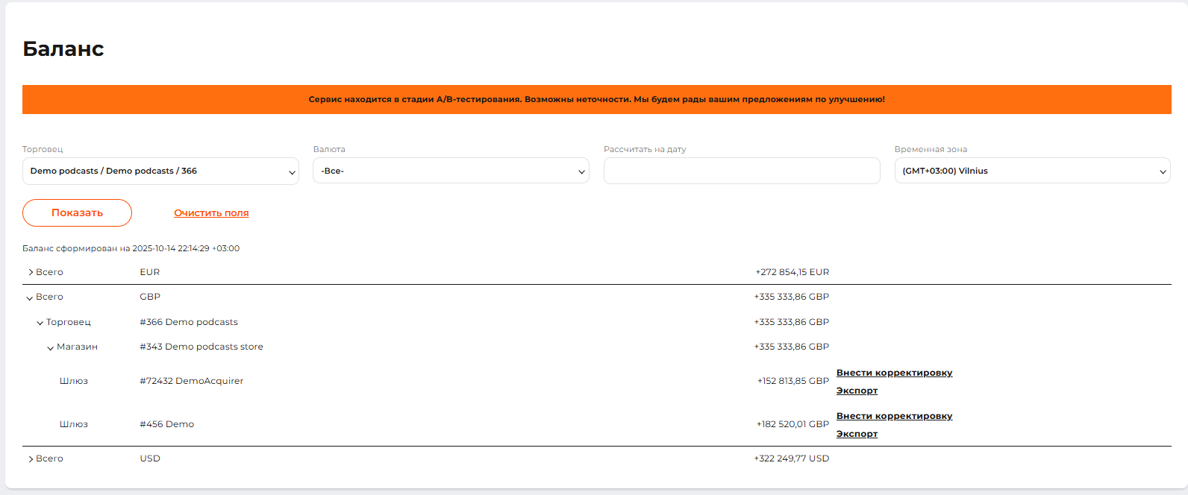Click the +322 249,77 USD balance amount
Screen dimensions: 1188x495
[791, 458]
